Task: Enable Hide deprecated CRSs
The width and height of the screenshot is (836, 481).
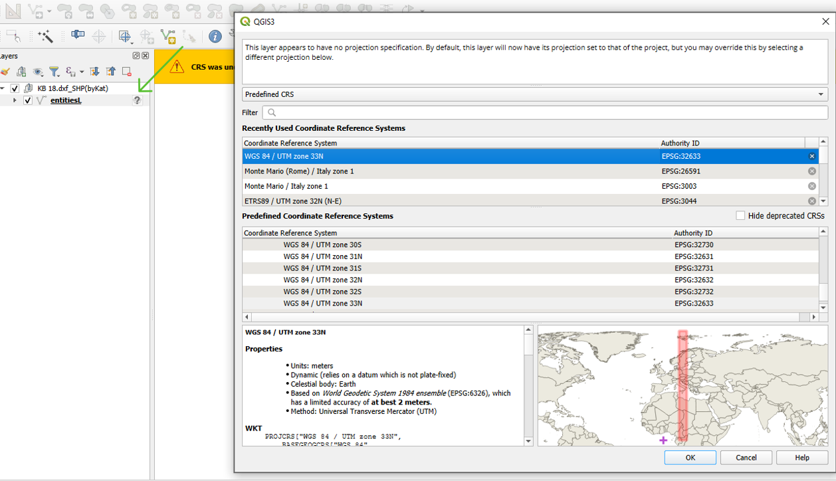Action: click(x=742, y=215)
